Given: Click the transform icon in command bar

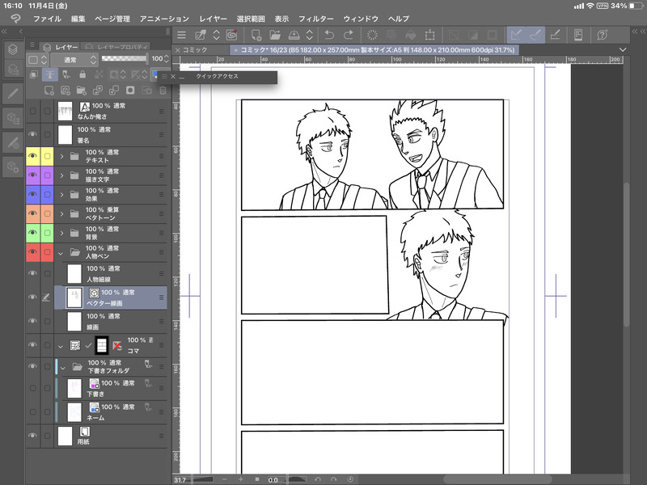Looking at the screenshot, I should [430, 35].
